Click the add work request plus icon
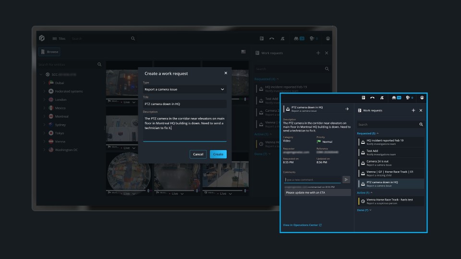 (413, 110)
